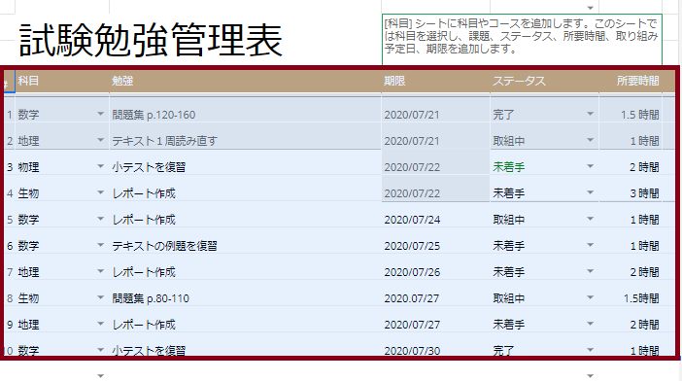This screenshot has width=682, height=381.
Task: Expand the 生物 subject dropdown in row 8
Action: (x=100, y=297)
